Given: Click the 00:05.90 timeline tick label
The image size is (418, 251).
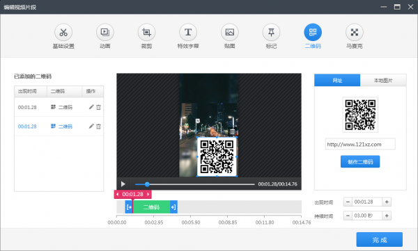Looking at the screenshot, I should coord(191,222).
